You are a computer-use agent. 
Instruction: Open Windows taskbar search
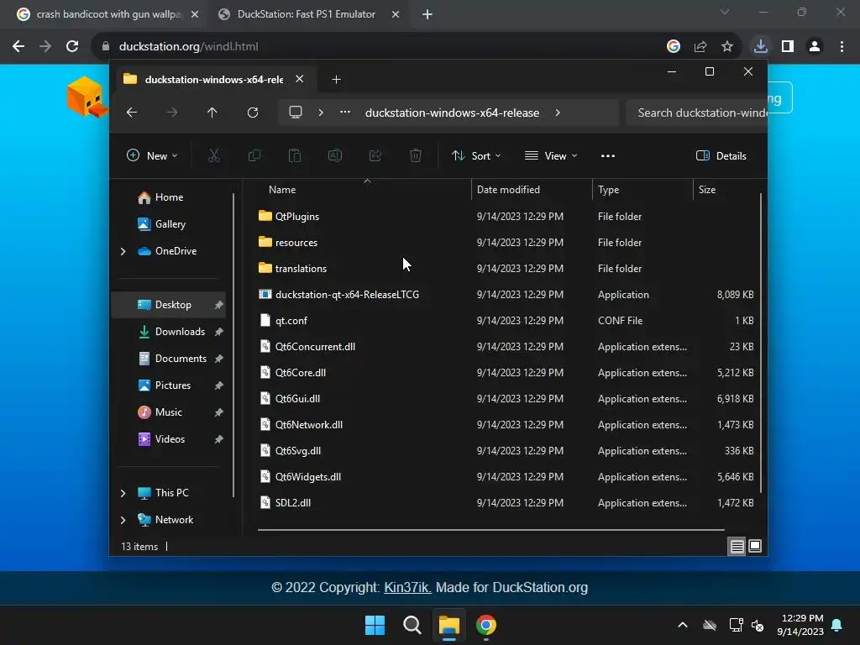412,625
